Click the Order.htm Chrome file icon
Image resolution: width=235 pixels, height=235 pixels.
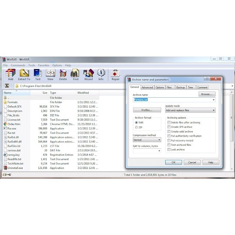tap(5, 124)
